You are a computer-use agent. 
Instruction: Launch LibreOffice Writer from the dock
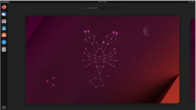click(4, 28)
